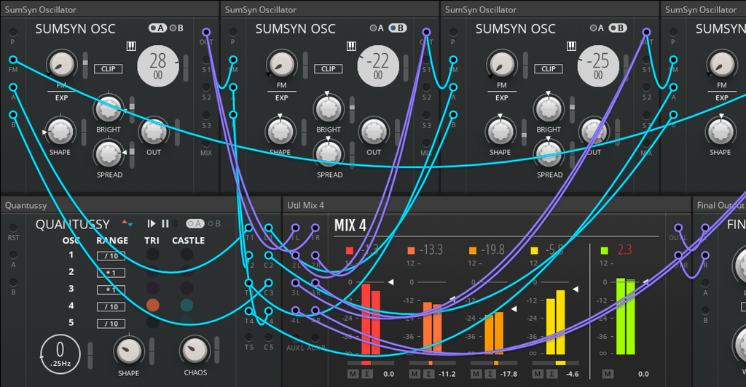Select the Final Output block title bar
Image resolution: width=746 pixels, height=387 pixels.
click(x=719, y=205)
